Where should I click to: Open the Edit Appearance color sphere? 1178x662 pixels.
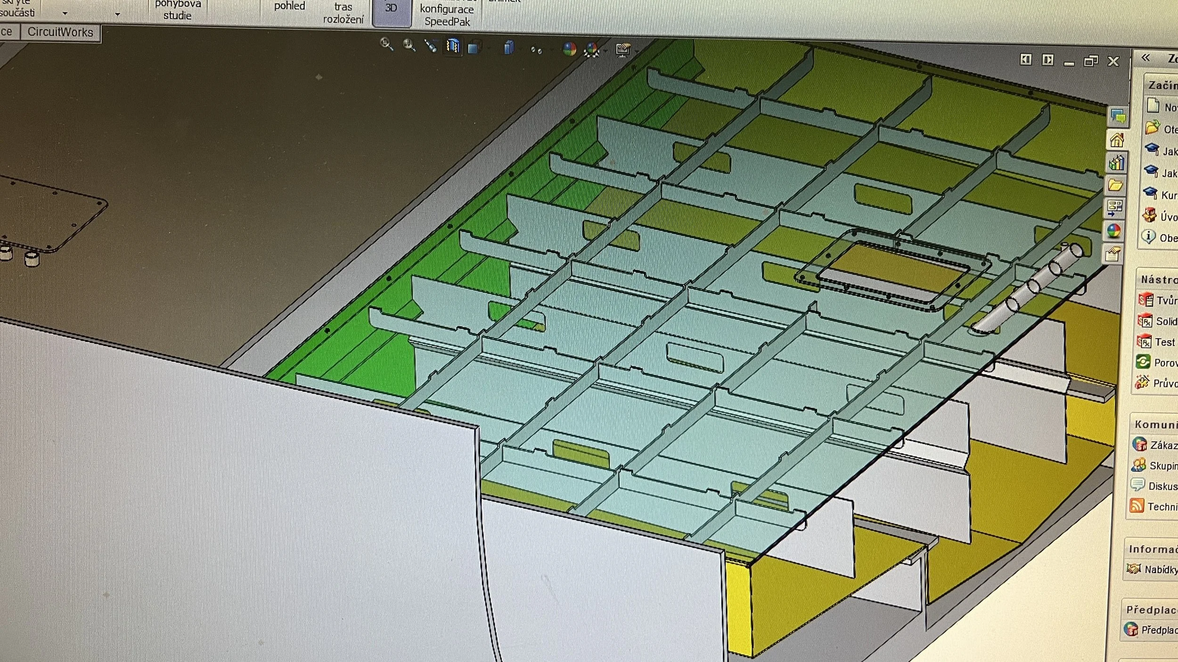(x=570, y=49)
